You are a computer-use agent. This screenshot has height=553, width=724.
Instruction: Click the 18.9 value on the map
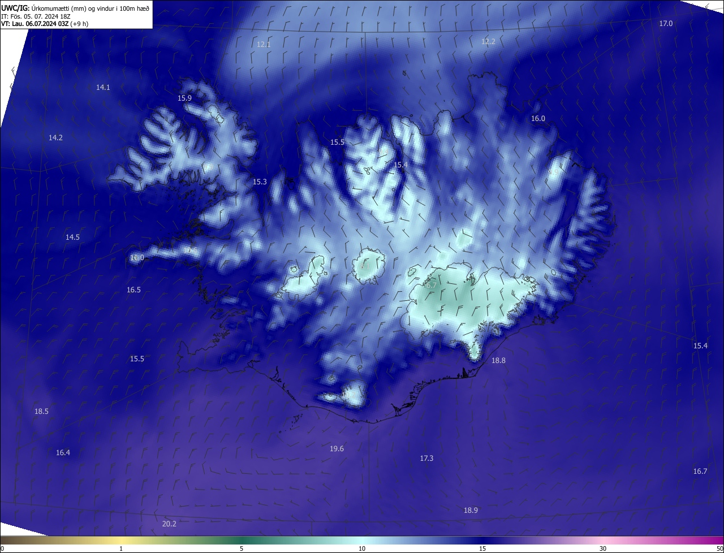471,510
